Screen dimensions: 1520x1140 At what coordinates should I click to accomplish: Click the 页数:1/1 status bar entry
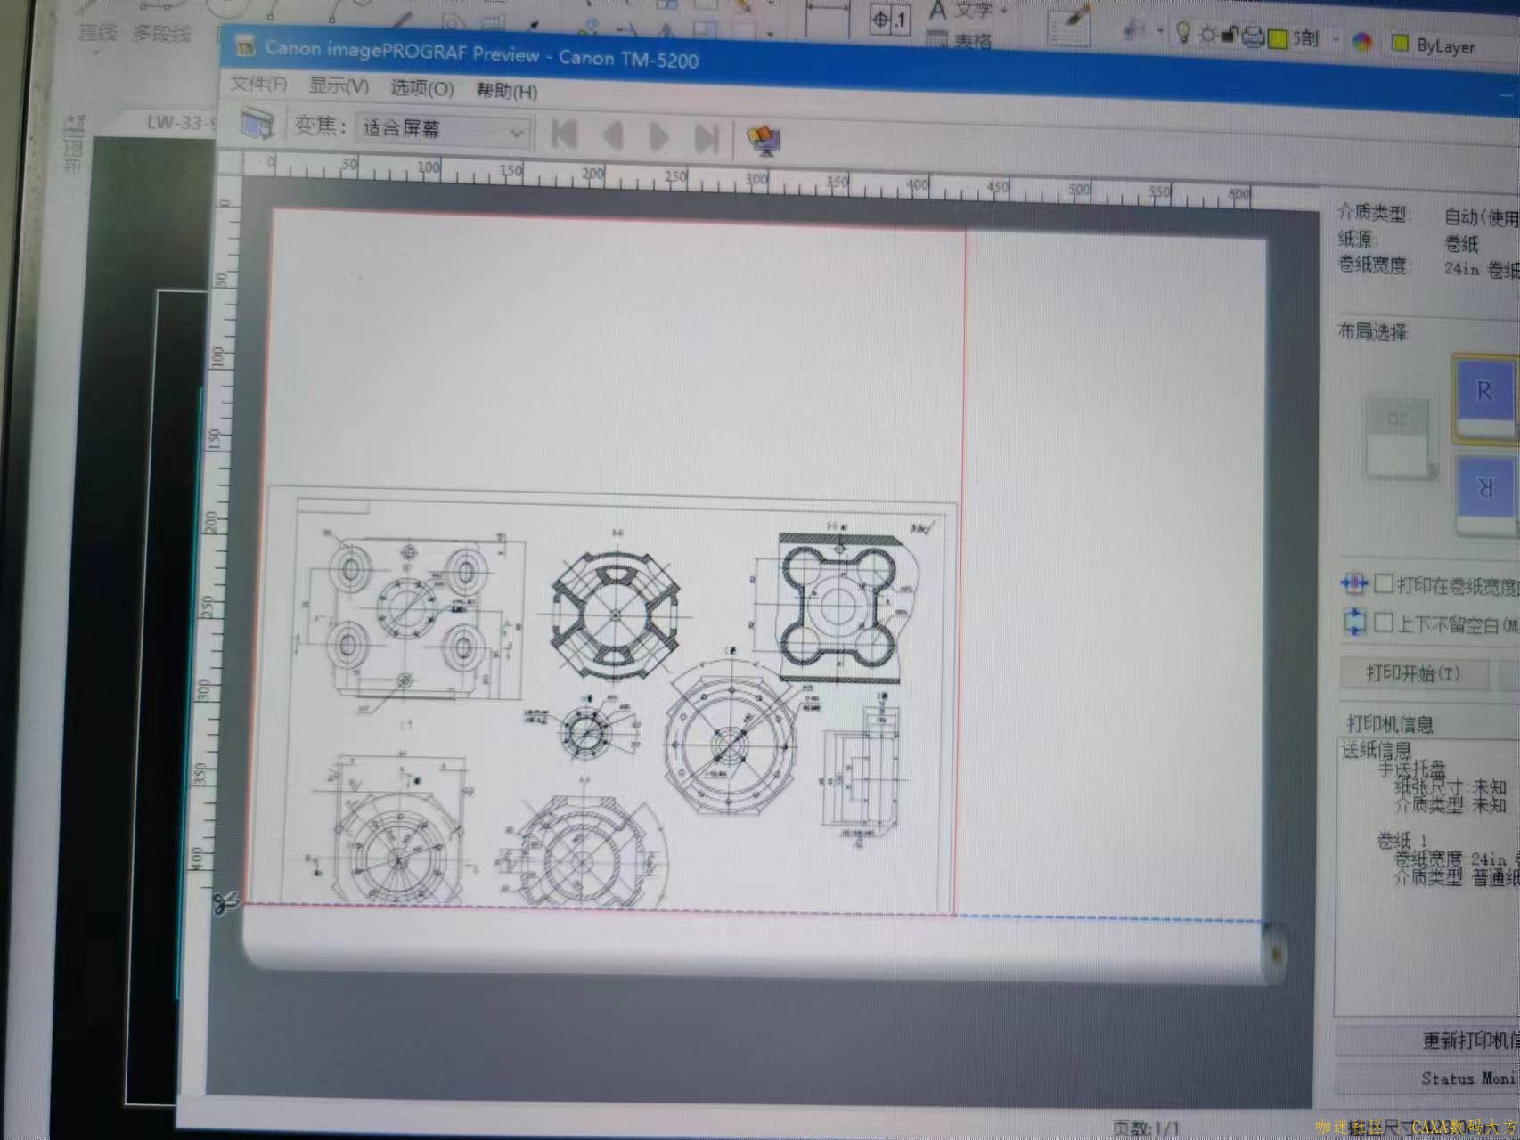[x=1146, y=1128]
